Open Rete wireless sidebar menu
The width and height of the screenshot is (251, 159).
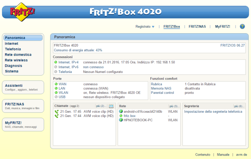(x=16, y=60)
